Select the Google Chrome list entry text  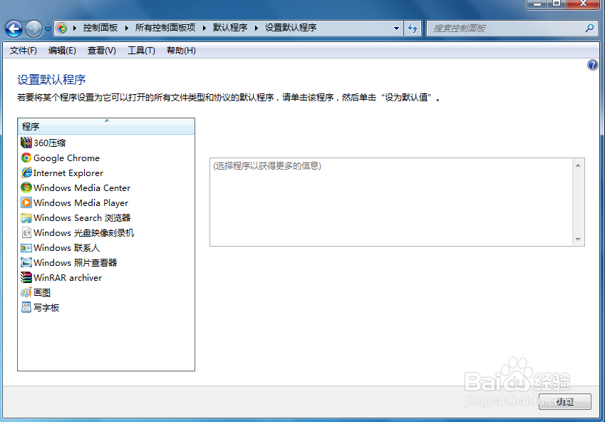click(x=66, y=158)
